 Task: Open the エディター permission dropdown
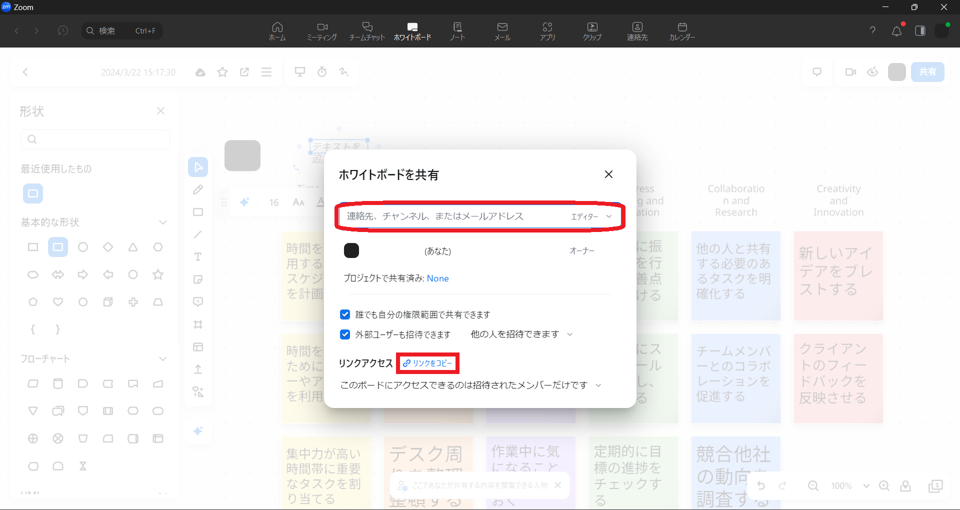click(591, 216)
